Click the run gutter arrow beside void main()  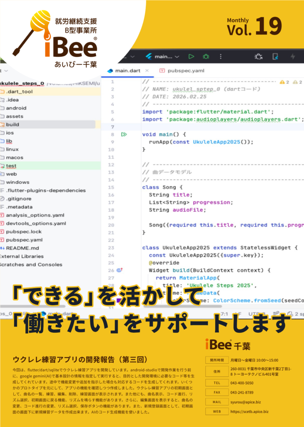124,135
